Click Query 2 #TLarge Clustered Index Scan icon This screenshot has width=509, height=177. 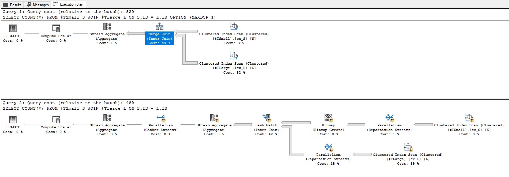(x=408, y=147)
